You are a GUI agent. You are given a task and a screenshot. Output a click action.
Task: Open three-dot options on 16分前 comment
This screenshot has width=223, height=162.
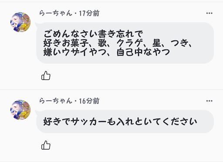(209, 101)
